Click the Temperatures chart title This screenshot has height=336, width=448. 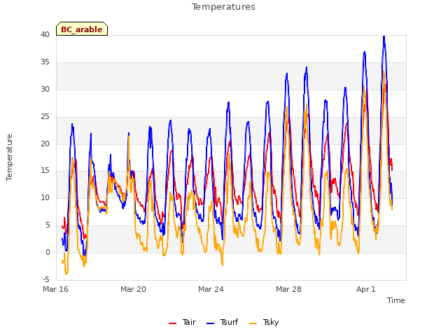[x=223, y=7]
